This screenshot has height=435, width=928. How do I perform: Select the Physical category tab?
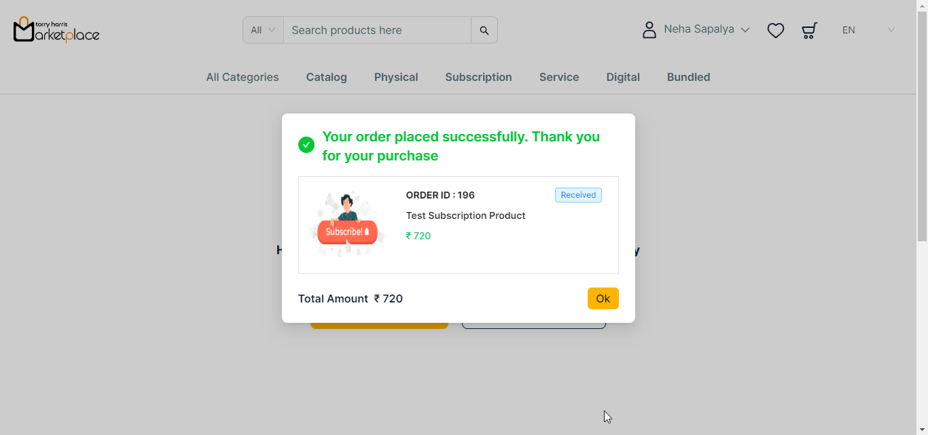point(396,77)
